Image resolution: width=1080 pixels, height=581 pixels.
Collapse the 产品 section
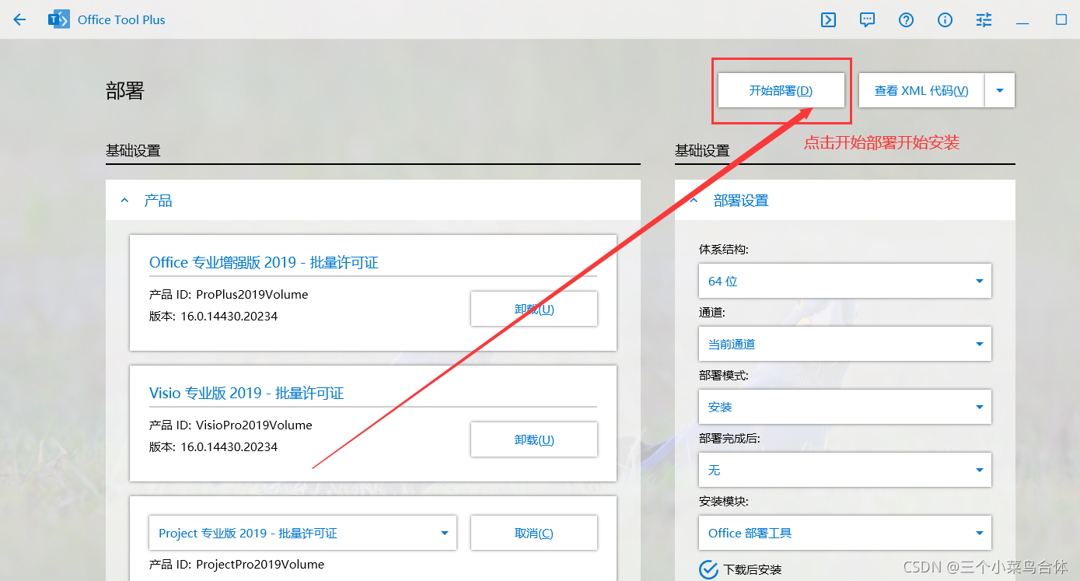point(124,201)
